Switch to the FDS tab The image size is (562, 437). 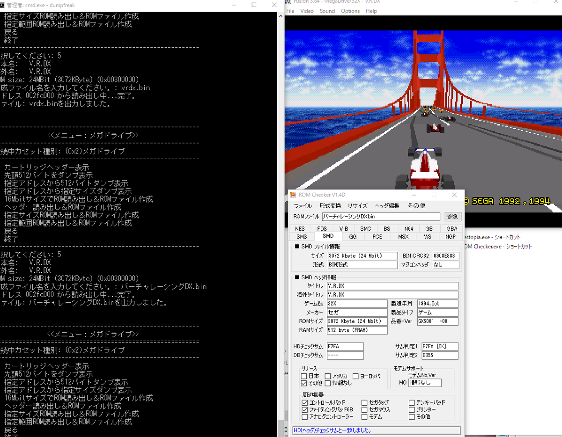pyautogui.click(x=322, y=229)
